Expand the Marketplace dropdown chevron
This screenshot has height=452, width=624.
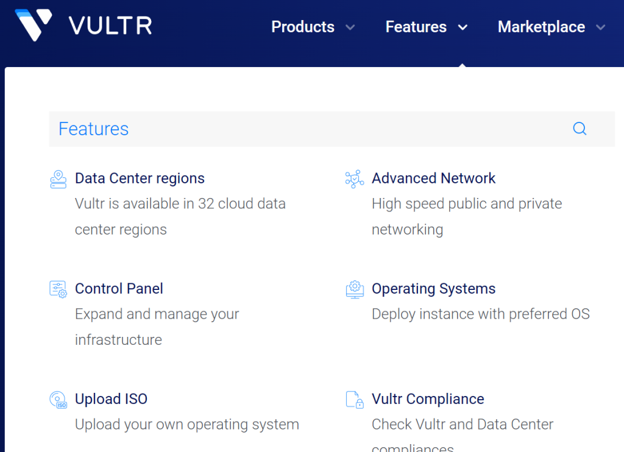point(600,27)
